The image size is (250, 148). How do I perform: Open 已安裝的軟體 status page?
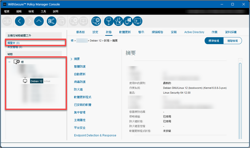click(83, 105)
